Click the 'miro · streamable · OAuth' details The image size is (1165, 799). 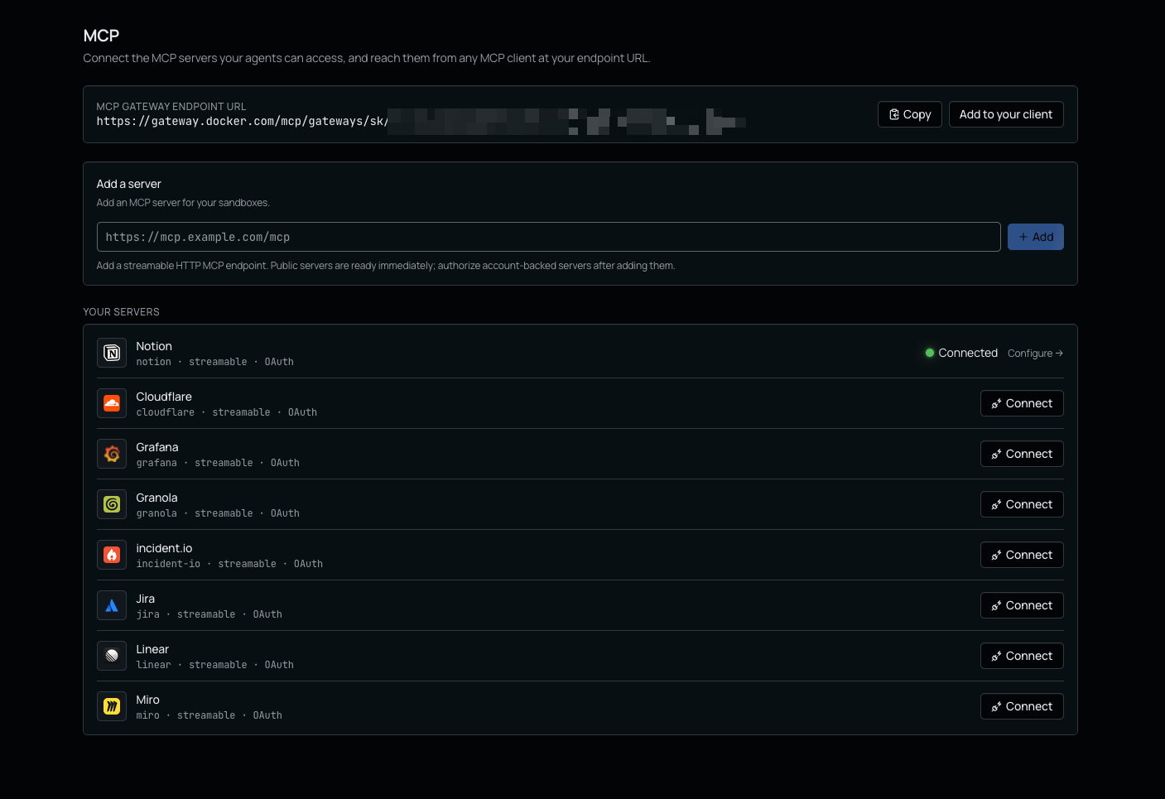[x=209, y=715]
